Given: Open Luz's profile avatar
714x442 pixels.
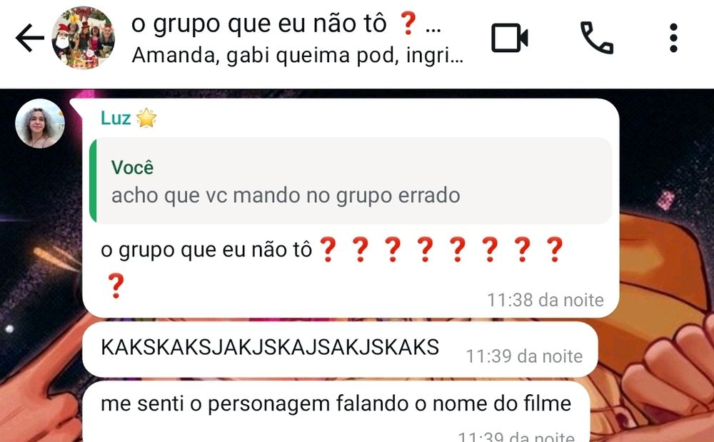Looking at the screenshot, I should click(x=40, y=124).
